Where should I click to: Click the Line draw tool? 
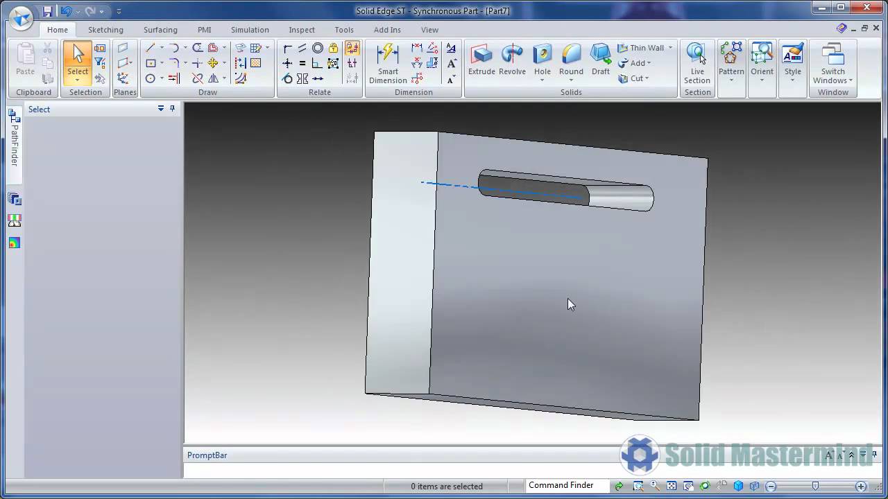(x=151, y=48)
